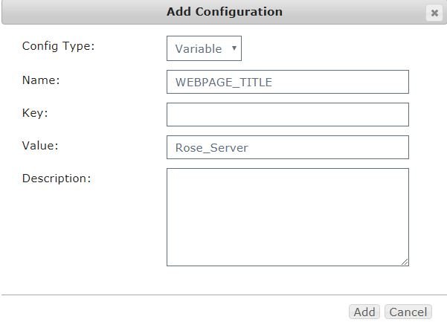Click the small arrow beside Variable

coord(234,48)
